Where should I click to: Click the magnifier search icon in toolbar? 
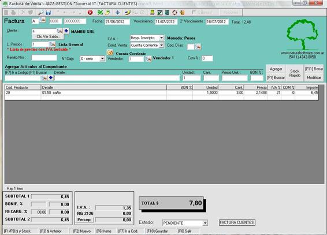click(40, 13)
